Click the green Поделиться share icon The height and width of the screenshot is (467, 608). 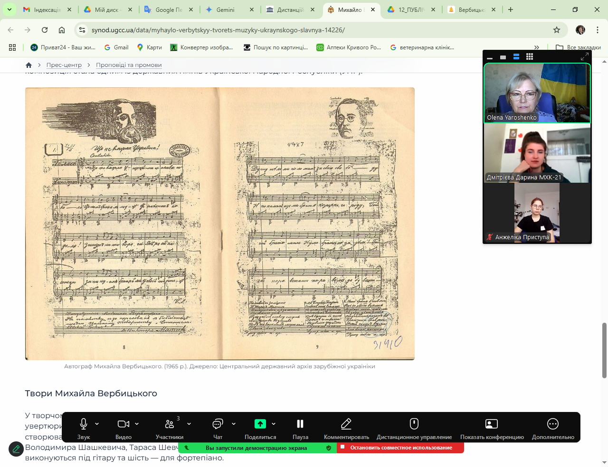pos(260,424)
